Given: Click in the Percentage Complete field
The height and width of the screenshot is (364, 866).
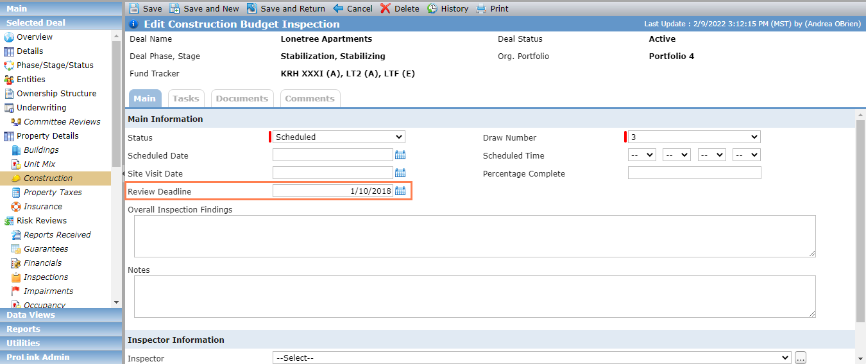Looking at the screenshot, I should [x=695, y=173].
